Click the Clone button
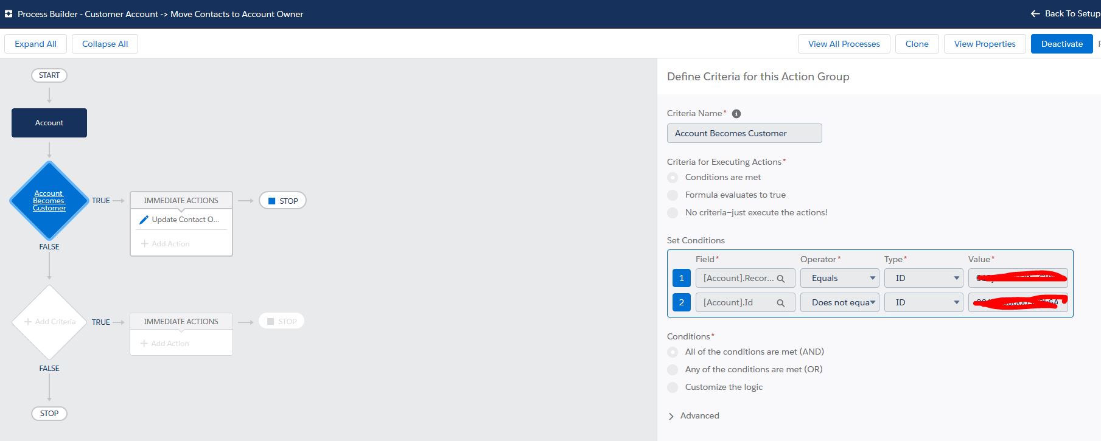 917,44
